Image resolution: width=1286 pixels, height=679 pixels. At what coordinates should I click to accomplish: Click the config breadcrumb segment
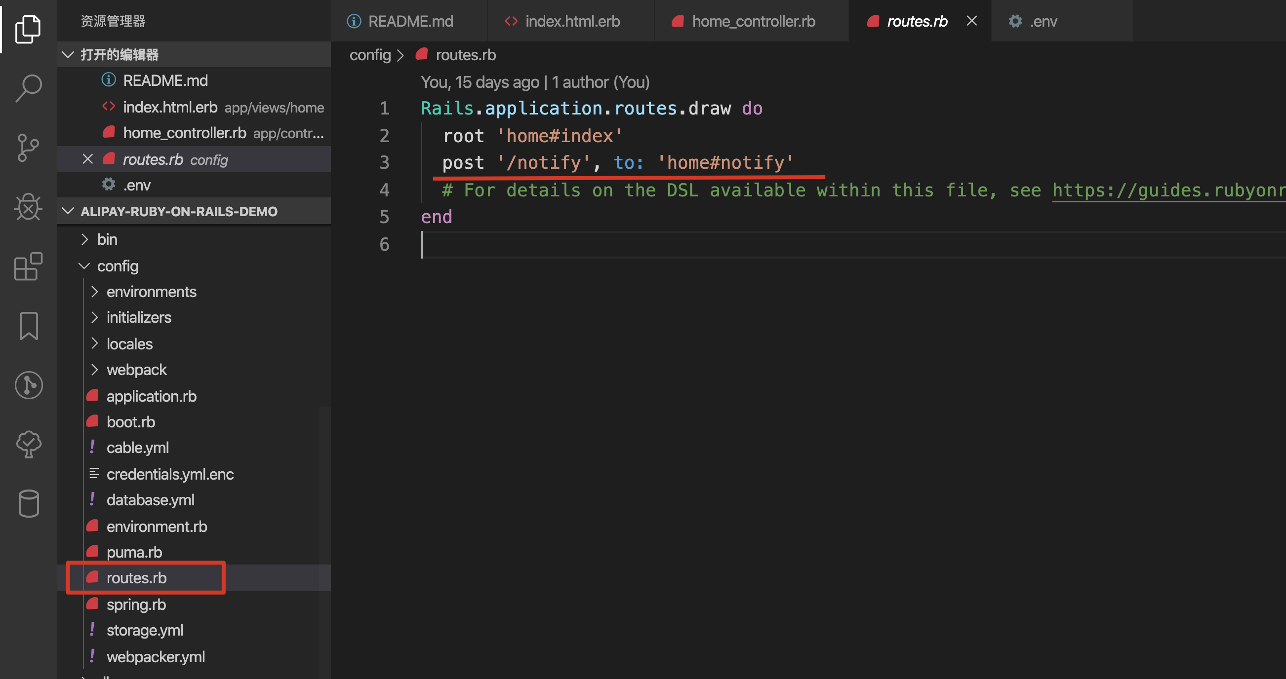pos(369,55)
